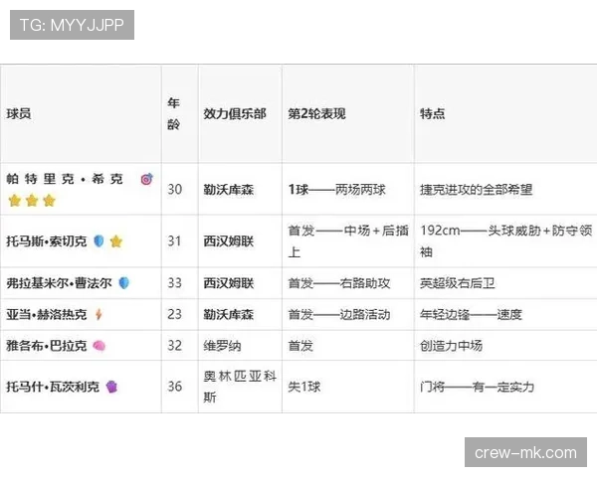Click player name 雅各布·巴拉克
The width and height of the screenshot is (597, 477).
point(47,346)
